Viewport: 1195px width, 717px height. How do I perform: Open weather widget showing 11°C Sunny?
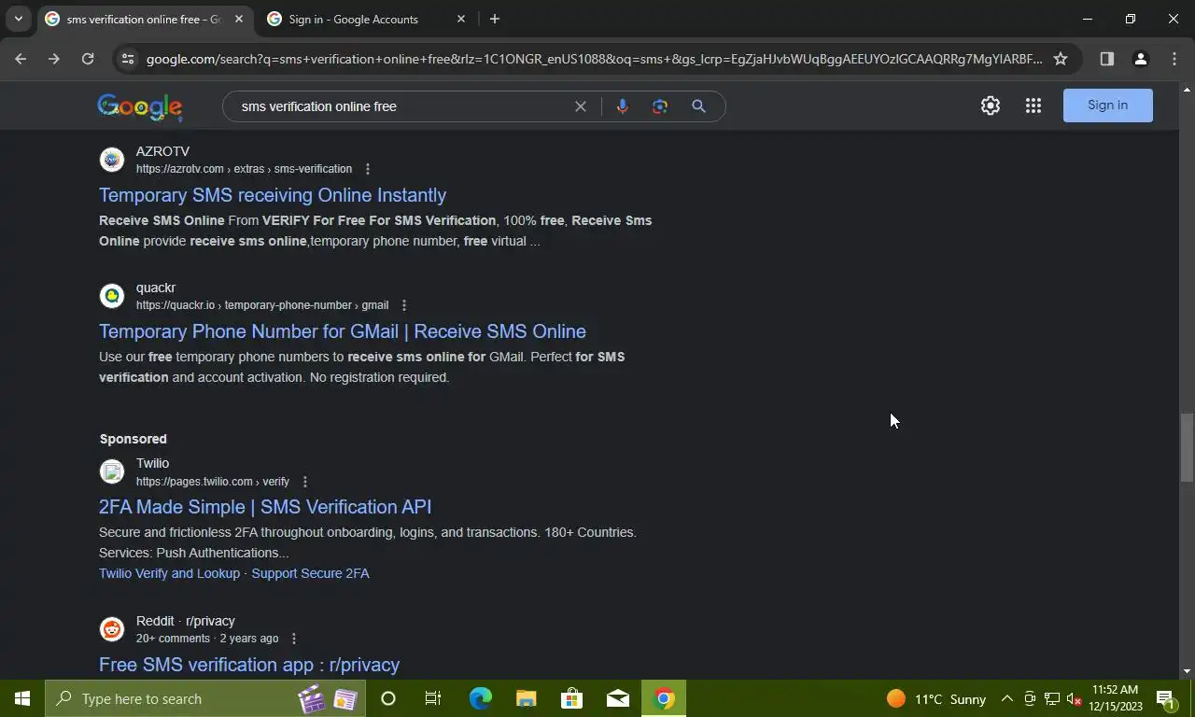(936, 698)
